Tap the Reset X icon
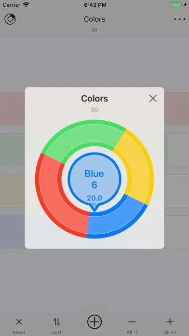Viewport: 189px width, 336px height. (19, 322)
